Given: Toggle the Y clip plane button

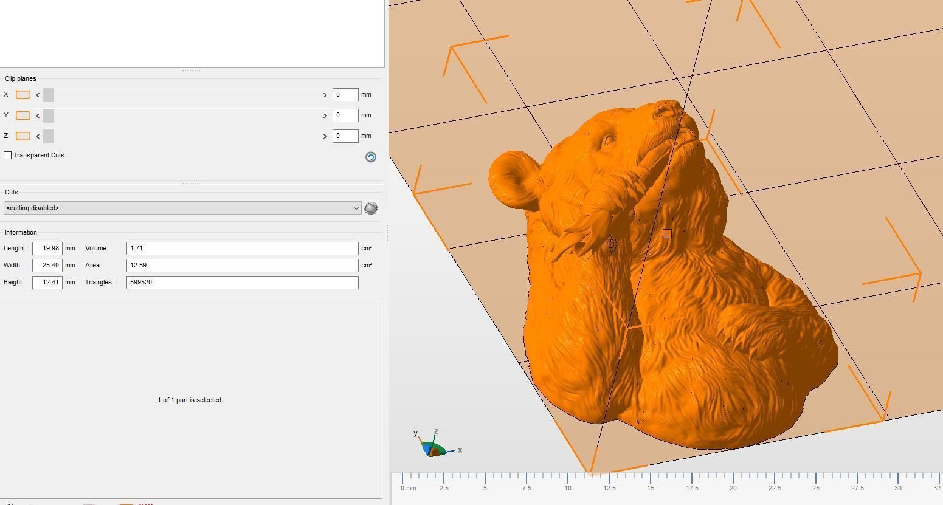Looking at the screenshot, I should [x=23, y=115].
